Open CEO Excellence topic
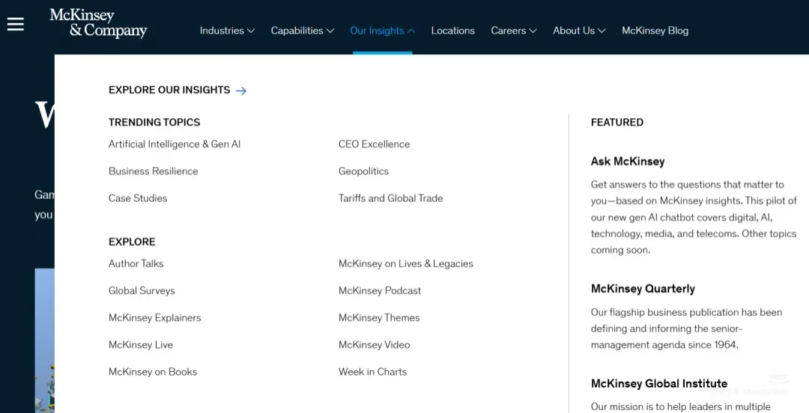Image resolution: width=809 pixels, height=413 pixels. click(x=374, y=144)
